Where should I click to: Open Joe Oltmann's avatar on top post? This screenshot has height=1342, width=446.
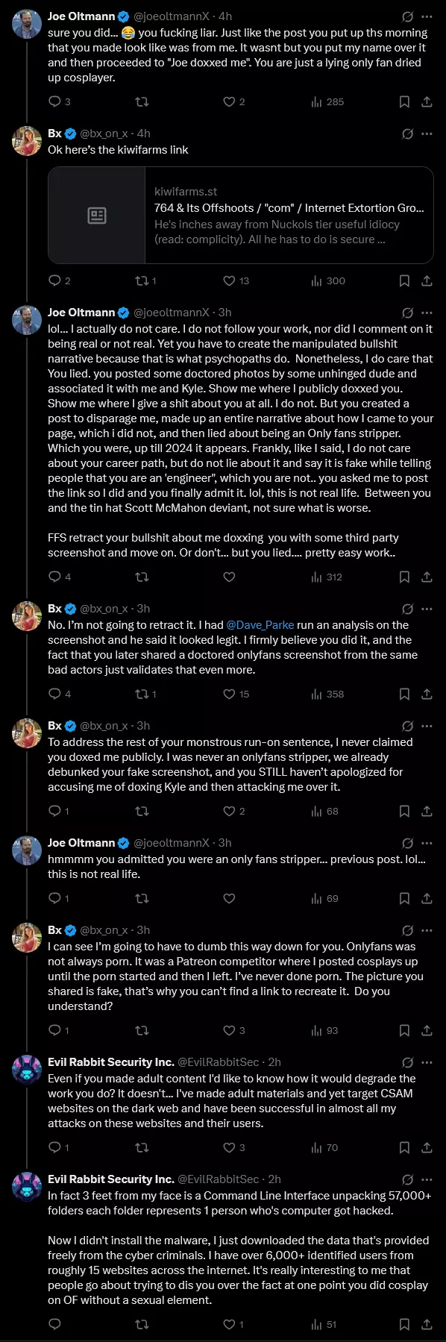click(27, 24)
